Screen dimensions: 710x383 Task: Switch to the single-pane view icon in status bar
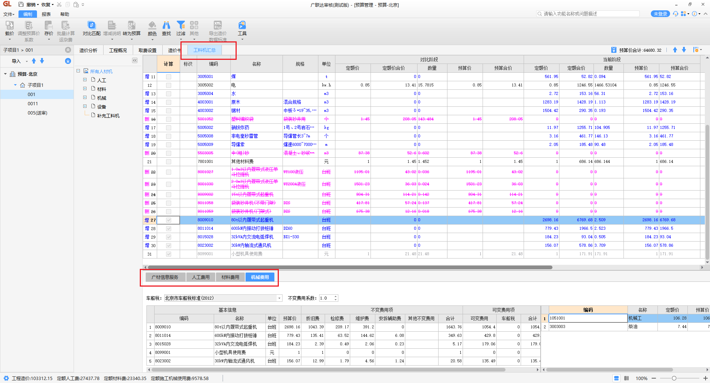click(616, 378)
